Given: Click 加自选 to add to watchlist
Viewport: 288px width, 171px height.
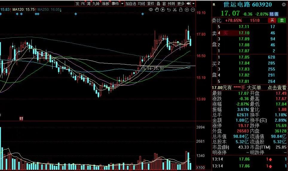Looking at the screenshot, I should (x=131, y=4).
